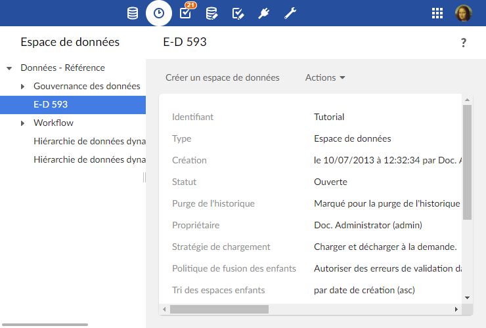Viewport: 486px width, 328px height.
Task: Open the apps grid menu
Action: click(x=437, y=13)
